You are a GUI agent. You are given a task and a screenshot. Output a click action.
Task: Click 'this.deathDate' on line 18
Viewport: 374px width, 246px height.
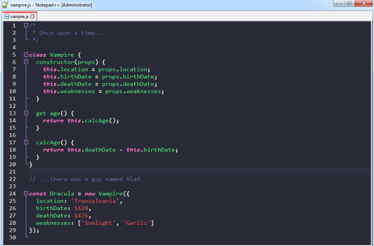tap(91, 150)
